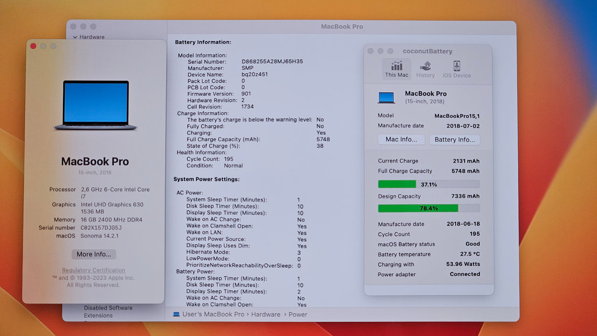597x336 pixels.
Task: Select Disabled Software in the sidebar
Action: click(108, 308)
